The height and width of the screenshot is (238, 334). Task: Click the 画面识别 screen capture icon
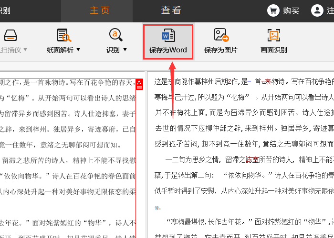[274, 35]
